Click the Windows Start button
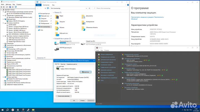The width and height of the screenshot is (200, 112). click(x=2, y=110)
